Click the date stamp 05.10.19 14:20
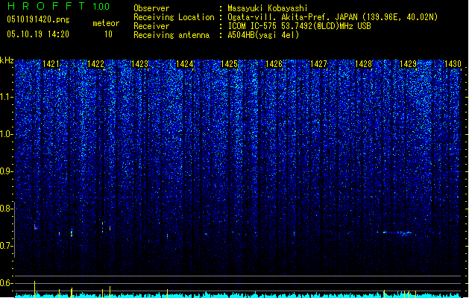Viewport: 469px width, 298px height. 38,34
